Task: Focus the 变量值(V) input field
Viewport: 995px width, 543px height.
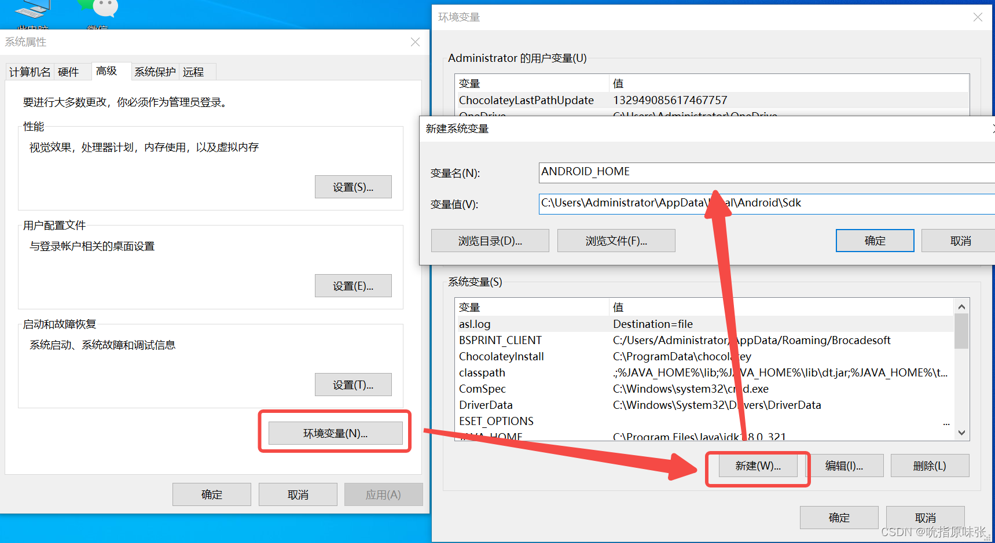Action: [767, 204]
